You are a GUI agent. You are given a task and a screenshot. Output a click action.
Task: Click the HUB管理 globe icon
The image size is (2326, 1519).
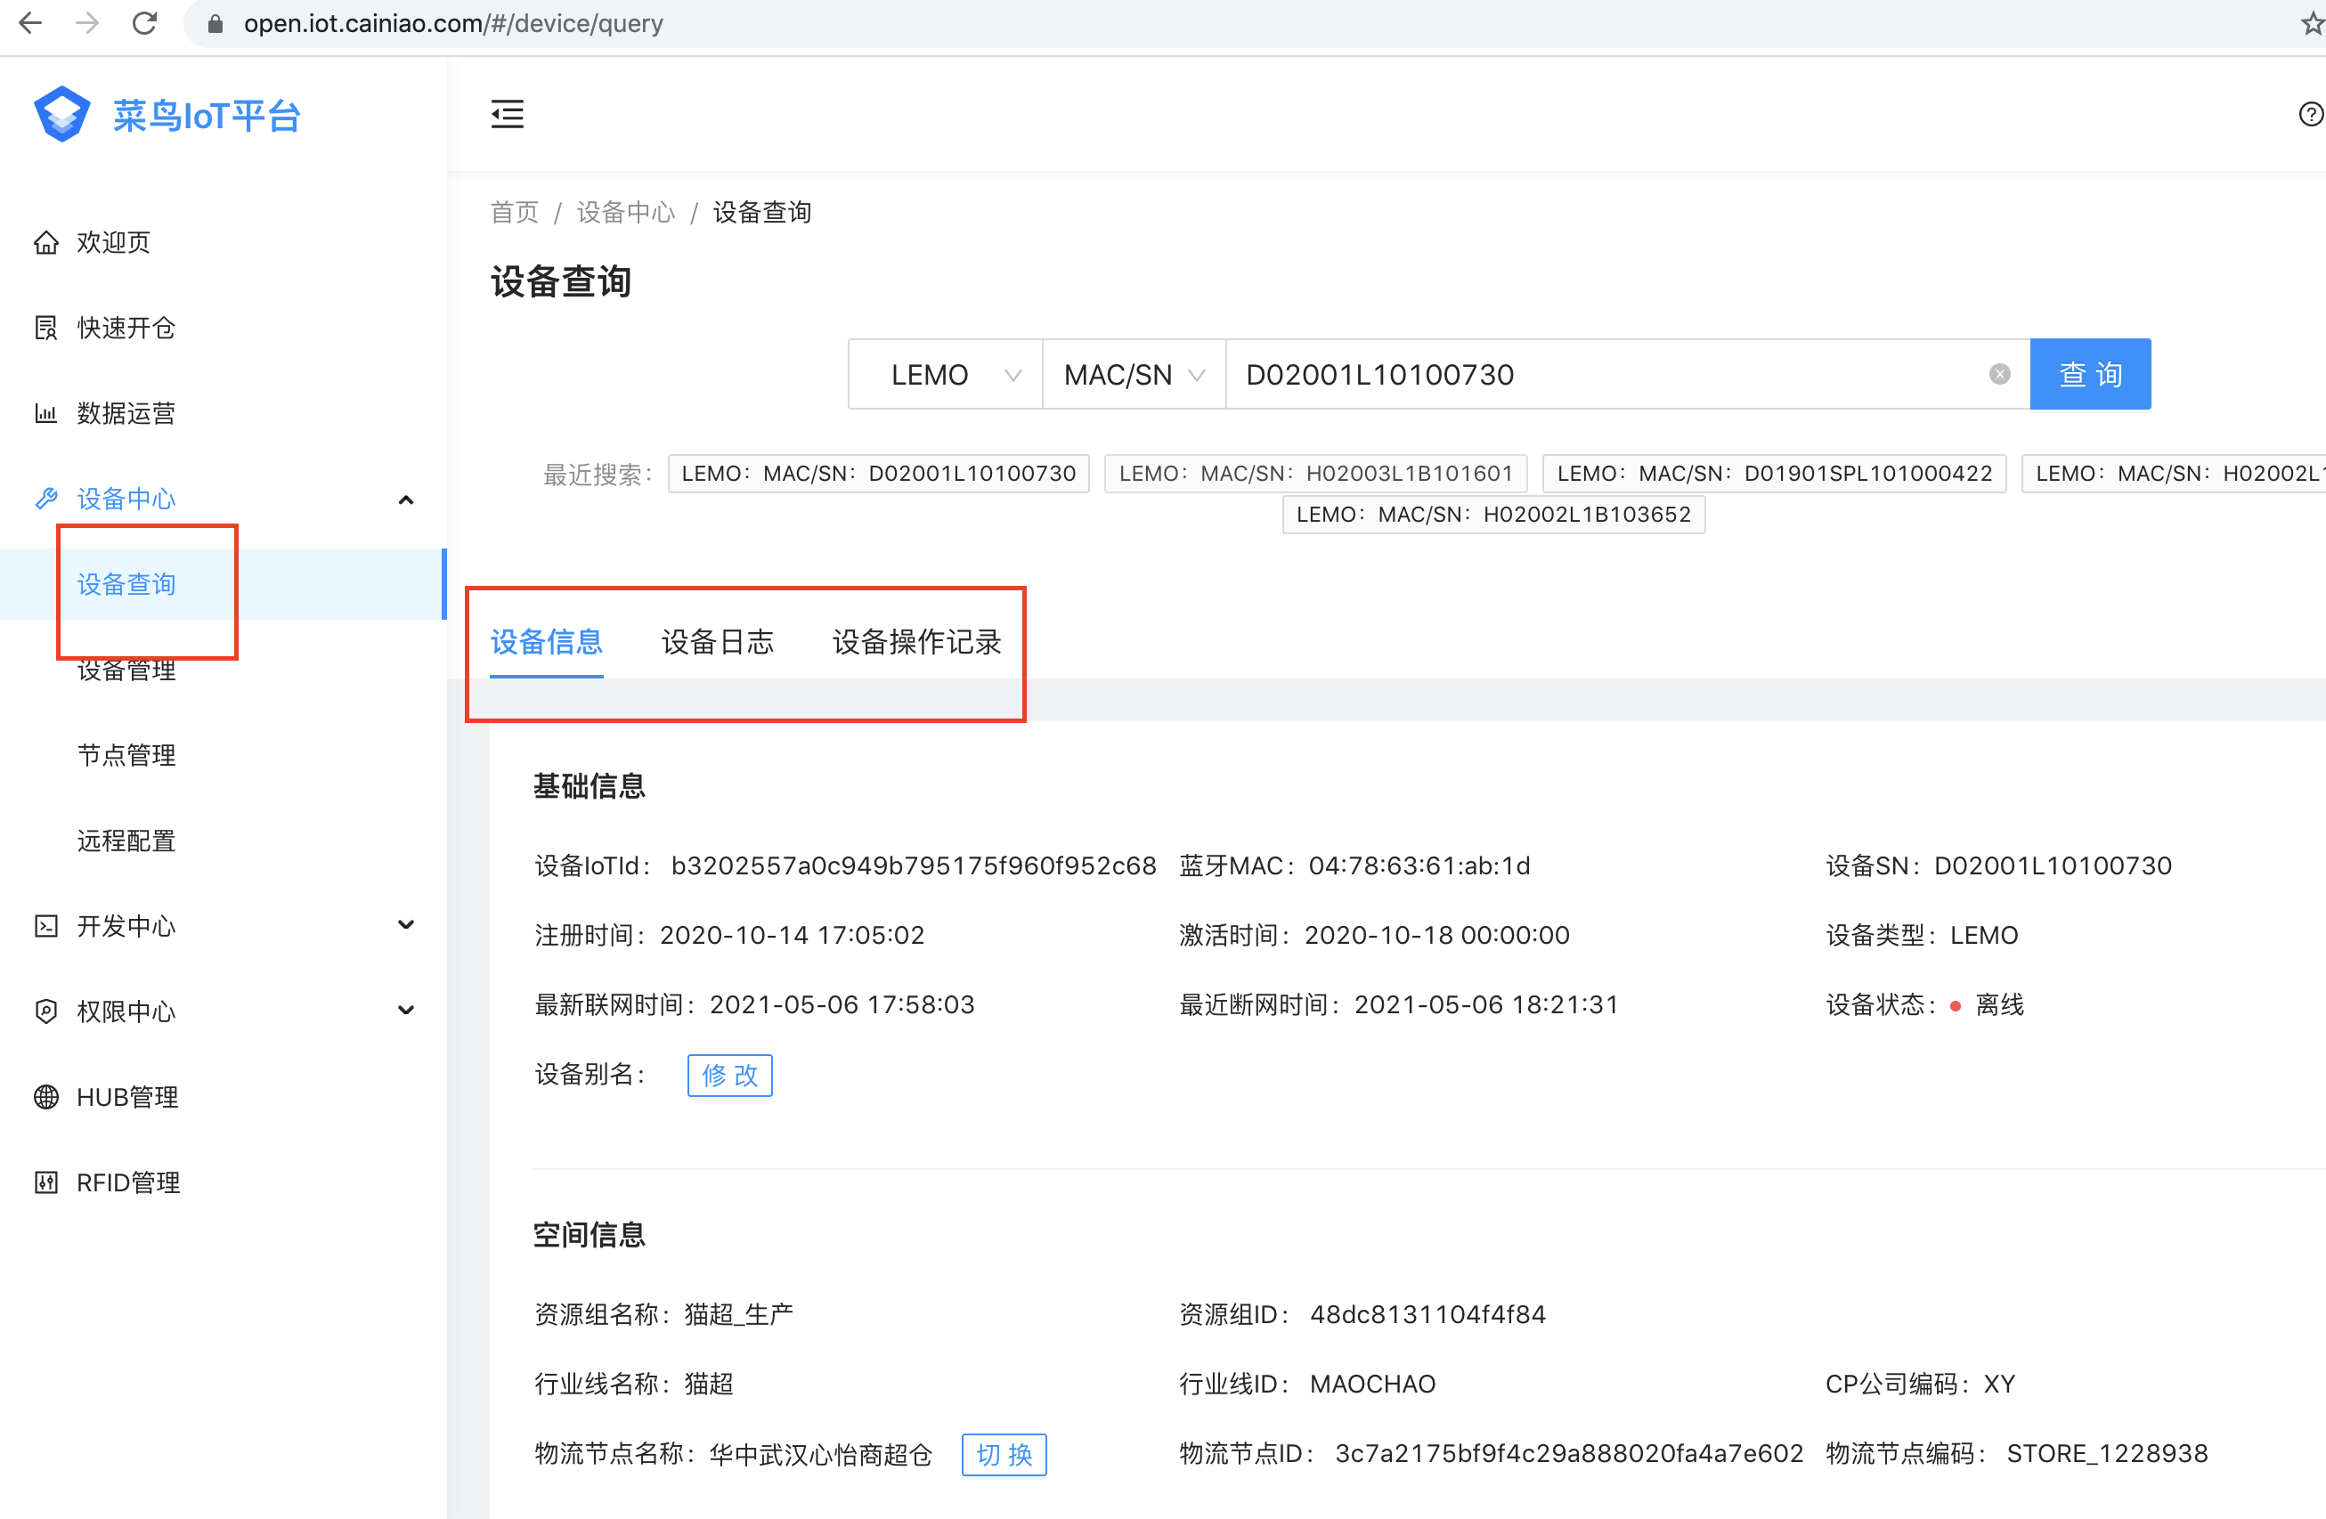pos(46,1097)
